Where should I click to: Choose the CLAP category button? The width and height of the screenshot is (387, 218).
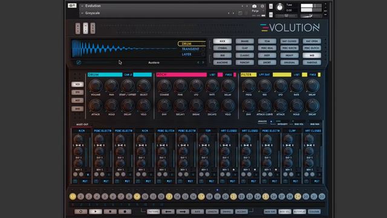(x=244, y=48)
